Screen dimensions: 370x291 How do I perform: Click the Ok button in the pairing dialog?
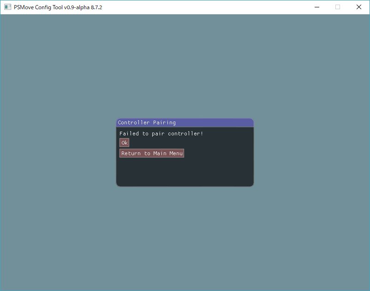tap(125, 143)
